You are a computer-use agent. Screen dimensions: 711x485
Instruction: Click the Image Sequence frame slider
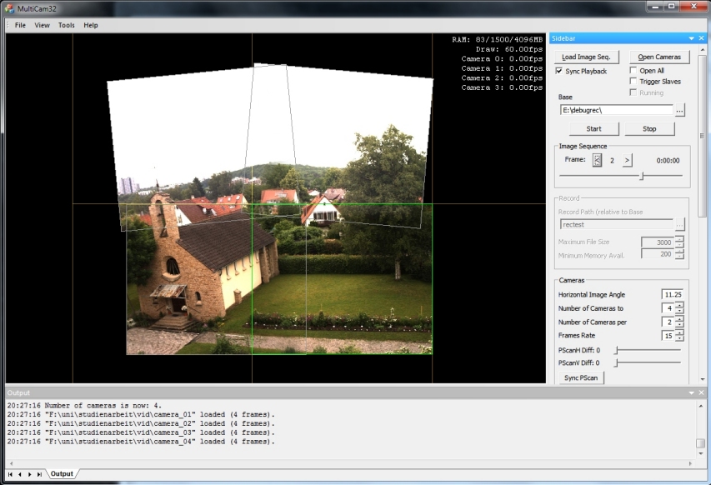coord(641,176)
